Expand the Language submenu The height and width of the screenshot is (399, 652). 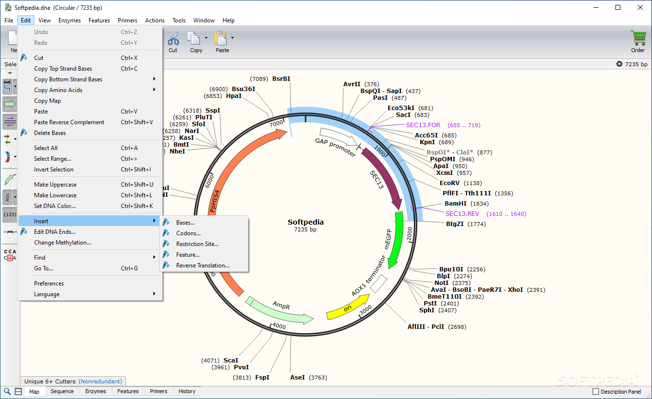[89, 294]
